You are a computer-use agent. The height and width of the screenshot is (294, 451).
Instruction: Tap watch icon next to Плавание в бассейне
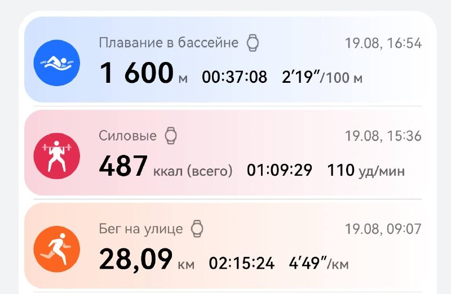coord(253,43)
